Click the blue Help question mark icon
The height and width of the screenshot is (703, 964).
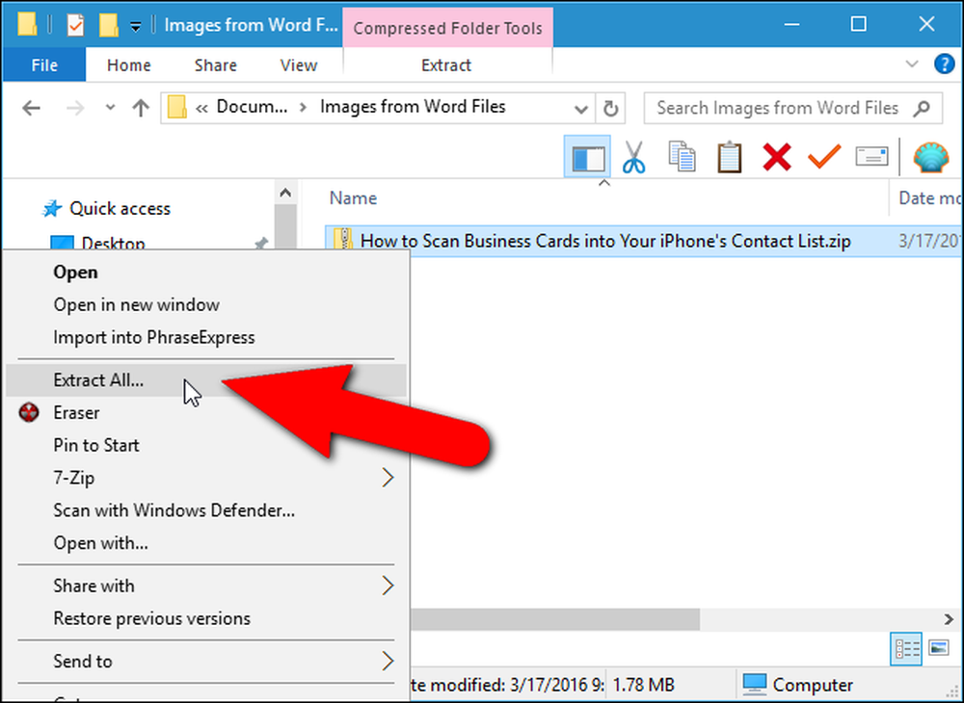coord(944,64)
